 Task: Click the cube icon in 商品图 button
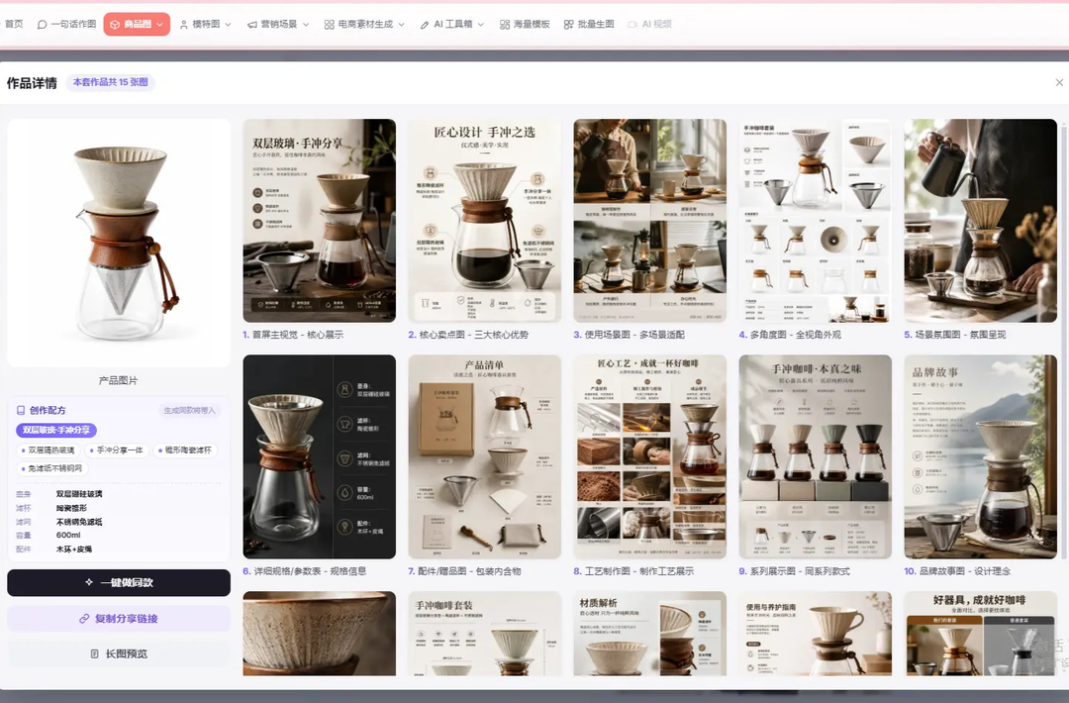click(x=115, y=25)
